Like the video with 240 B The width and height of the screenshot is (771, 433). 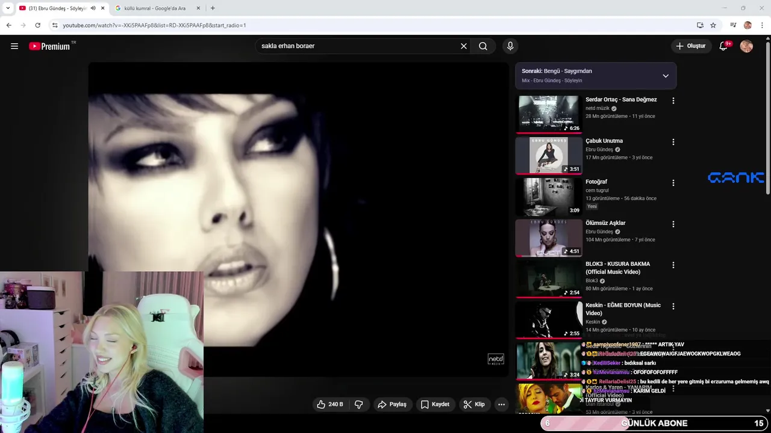[x=330, y=405]
